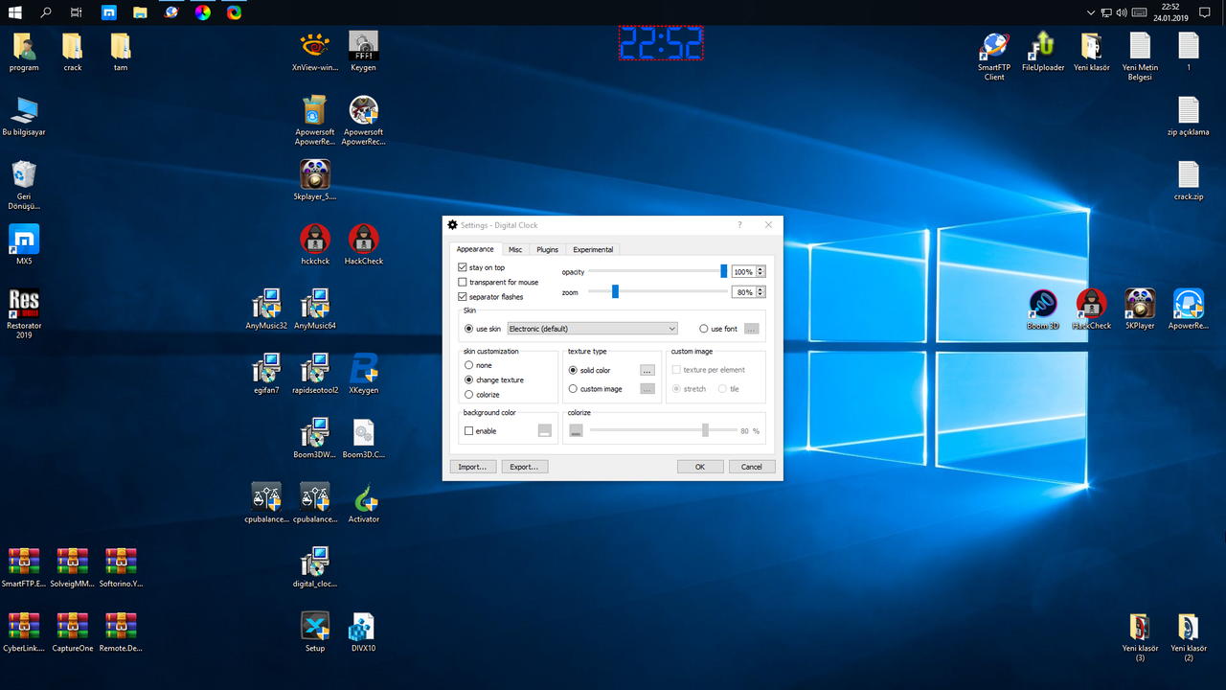Stay on the Appearance tab
This screenshot has height=690, width=1226.
point(475,249)
